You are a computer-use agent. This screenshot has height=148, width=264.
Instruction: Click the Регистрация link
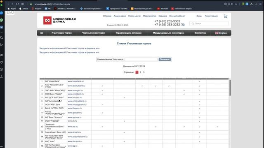(x=211, y=16)
